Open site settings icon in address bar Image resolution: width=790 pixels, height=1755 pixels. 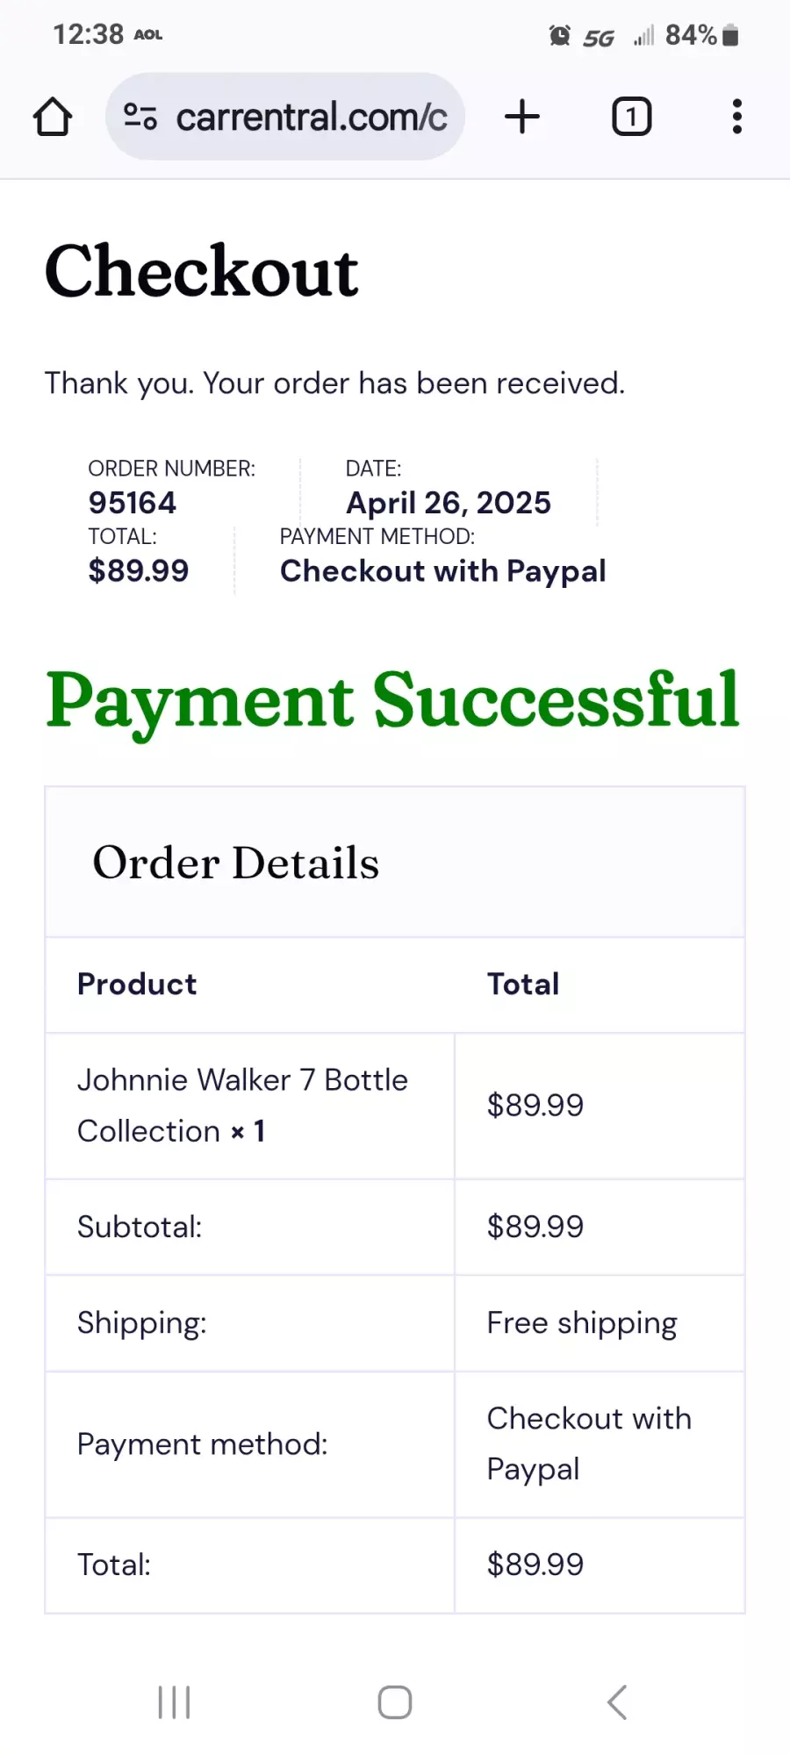coord(140,117)
